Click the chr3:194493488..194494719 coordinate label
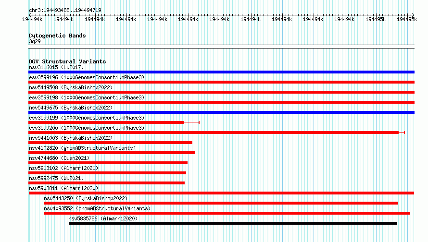This screenshot has height=242, width=428. point(65,10)
